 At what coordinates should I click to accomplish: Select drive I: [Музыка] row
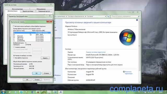pos(32,39)
